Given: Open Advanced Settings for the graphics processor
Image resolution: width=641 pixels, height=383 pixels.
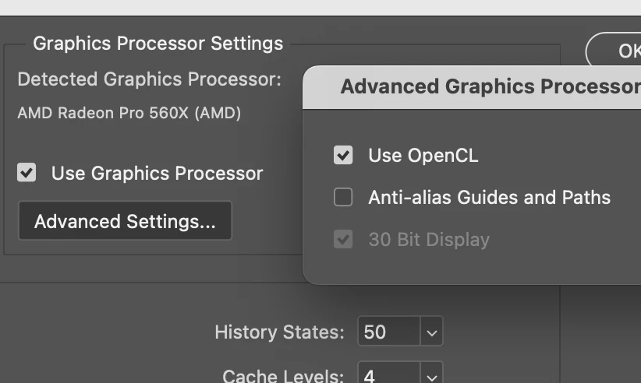Looking at the screenshot, I should point(125,221).
